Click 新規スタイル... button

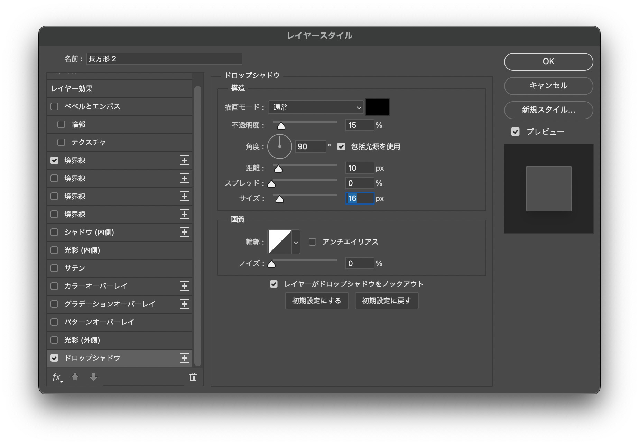[548, 110]
